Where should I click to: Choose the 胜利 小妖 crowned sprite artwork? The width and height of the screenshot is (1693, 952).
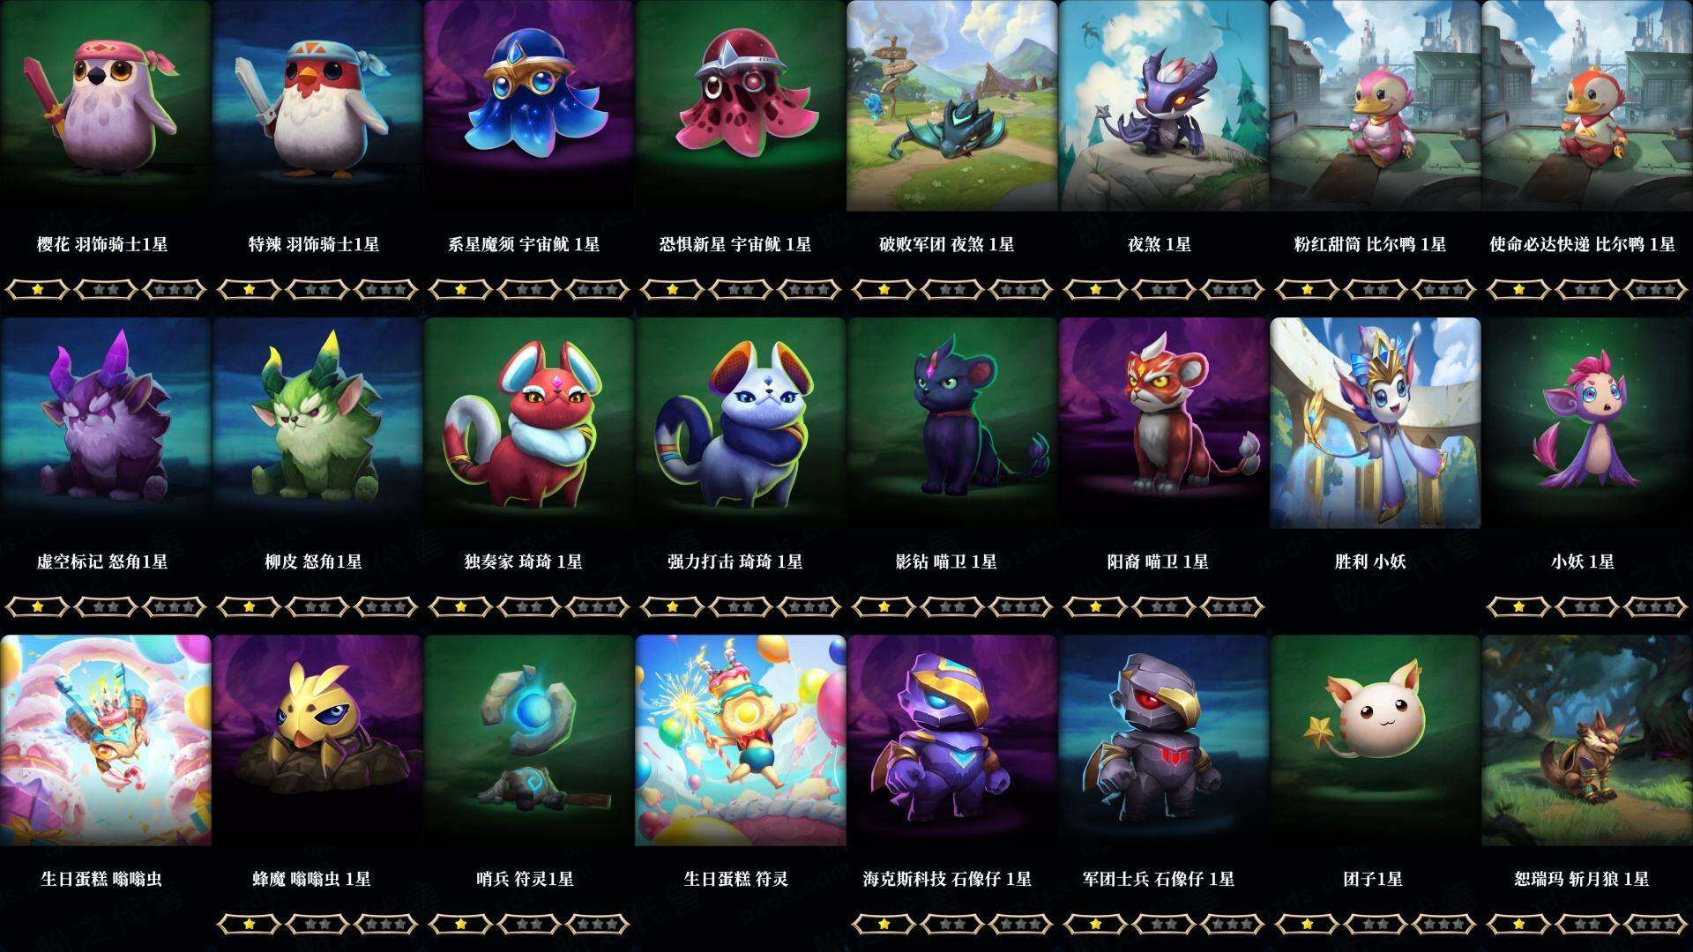tap(1376, 423)
